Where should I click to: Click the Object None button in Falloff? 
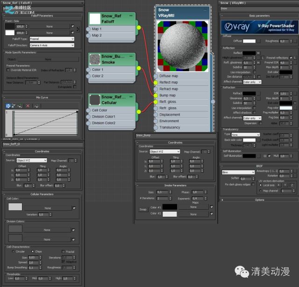click(x=48, y=59)
